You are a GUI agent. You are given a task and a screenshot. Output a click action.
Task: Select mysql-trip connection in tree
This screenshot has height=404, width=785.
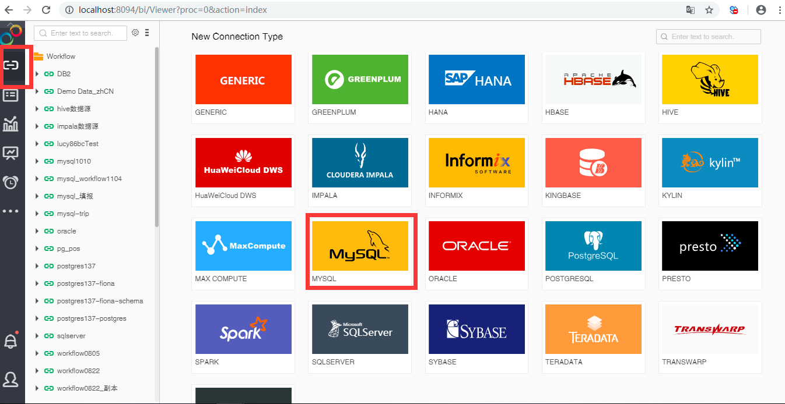click(x=73, y=214)
